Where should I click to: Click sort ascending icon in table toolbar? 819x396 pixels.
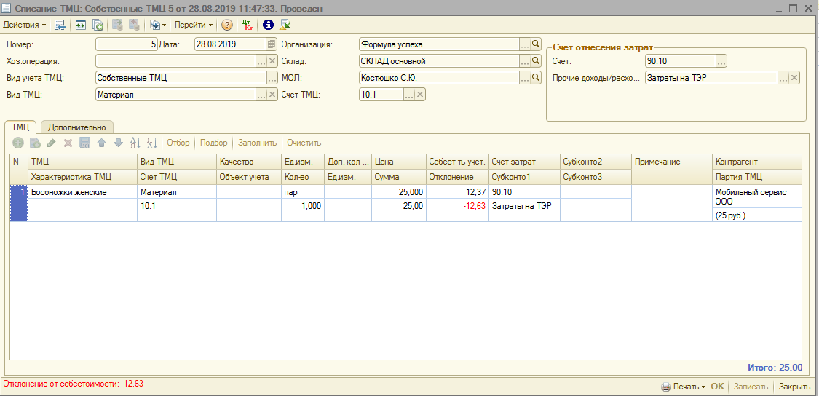point(135,143)
